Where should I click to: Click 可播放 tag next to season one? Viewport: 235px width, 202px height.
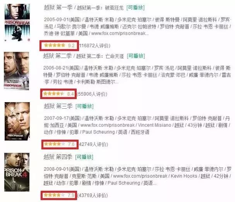136,7
